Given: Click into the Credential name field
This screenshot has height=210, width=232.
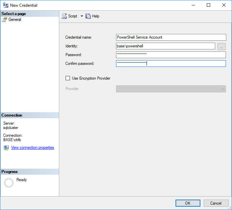Looking at the screenshot, I should click(x=171, y=37).
